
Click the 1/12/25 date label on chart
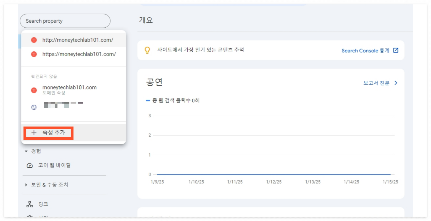(x=274, y=182)
